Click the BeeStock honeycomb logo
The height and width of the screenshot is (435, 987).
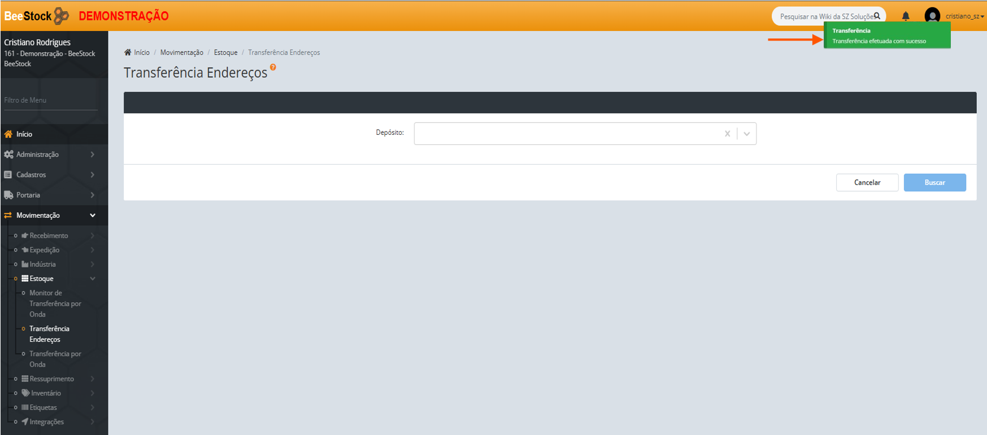61,16
